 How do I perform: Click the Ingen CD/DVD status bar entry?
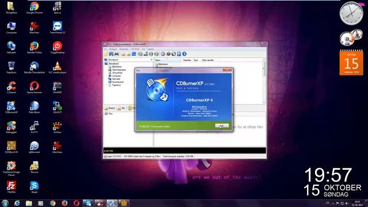click(113, 156)
